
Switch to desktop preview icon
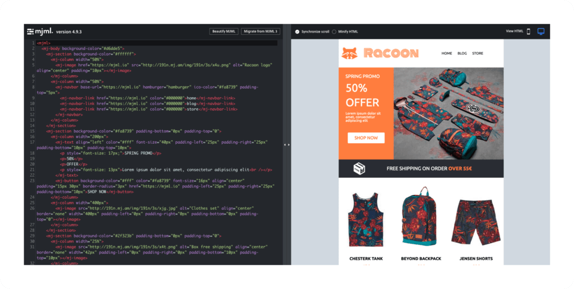[x=541, y=31]
